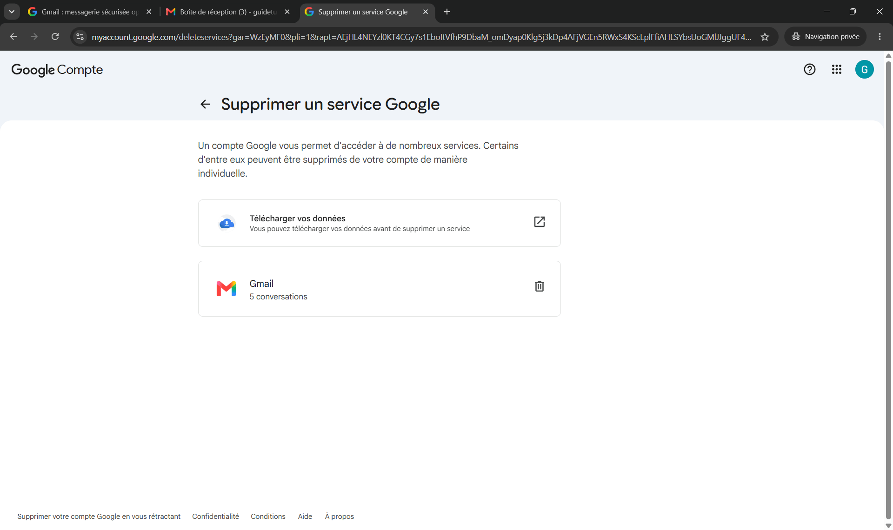Open a new browser tab
The width and height of the screenshot is (893, 530).
pyautogui.click(x=447, y=12)
